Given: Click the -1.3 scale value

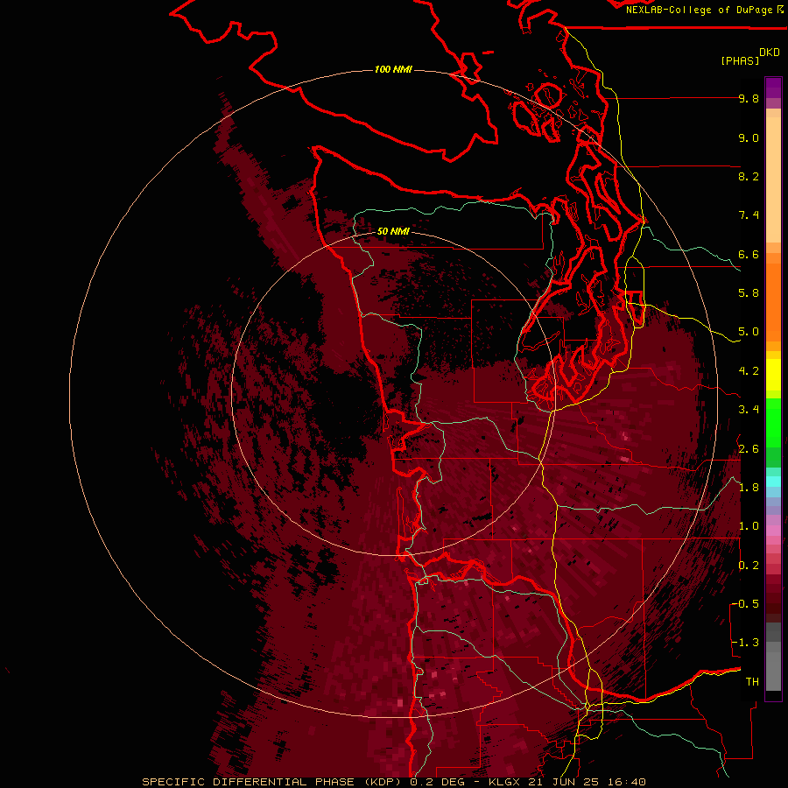Looking at the screenshot, I should pyautogui.click(x=745, y=643).
